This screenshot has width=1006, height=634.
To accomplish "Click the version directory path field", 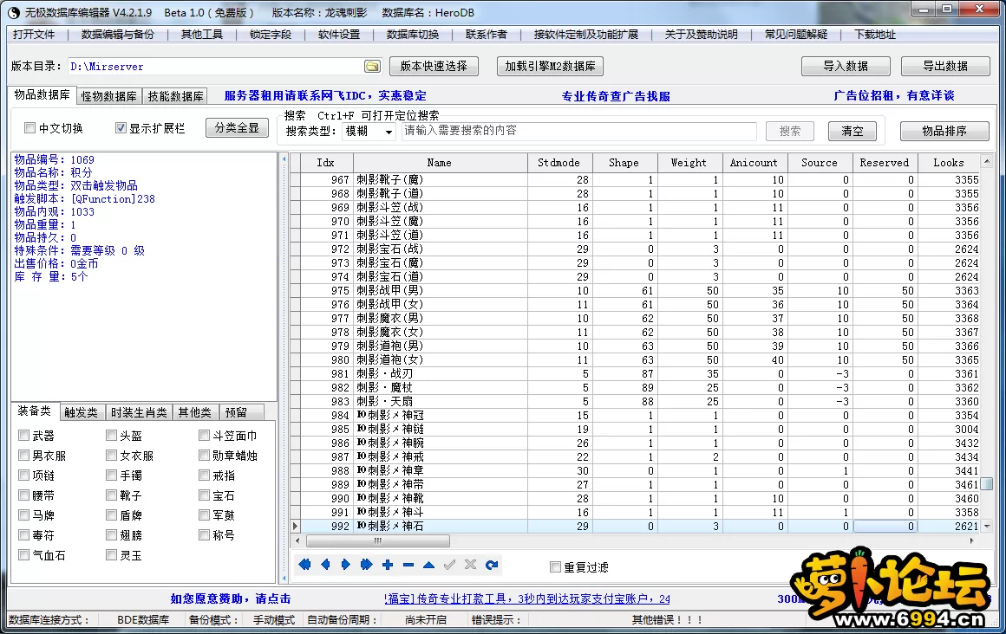I will click(x=215, y=66).
